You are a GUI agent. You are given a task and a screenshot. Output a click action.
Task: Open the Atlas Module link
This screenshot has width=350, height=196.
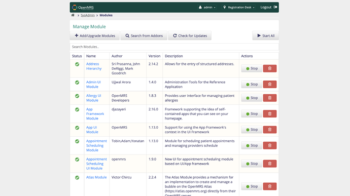(x=96, y=177)
